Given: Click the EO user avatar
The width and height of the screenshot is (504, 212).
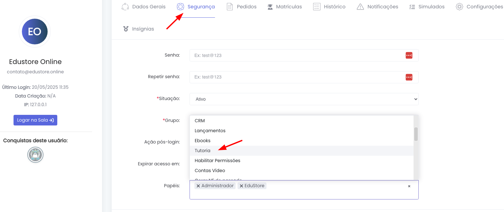Looking at the screenshot, I should click(x=35, y=32).
